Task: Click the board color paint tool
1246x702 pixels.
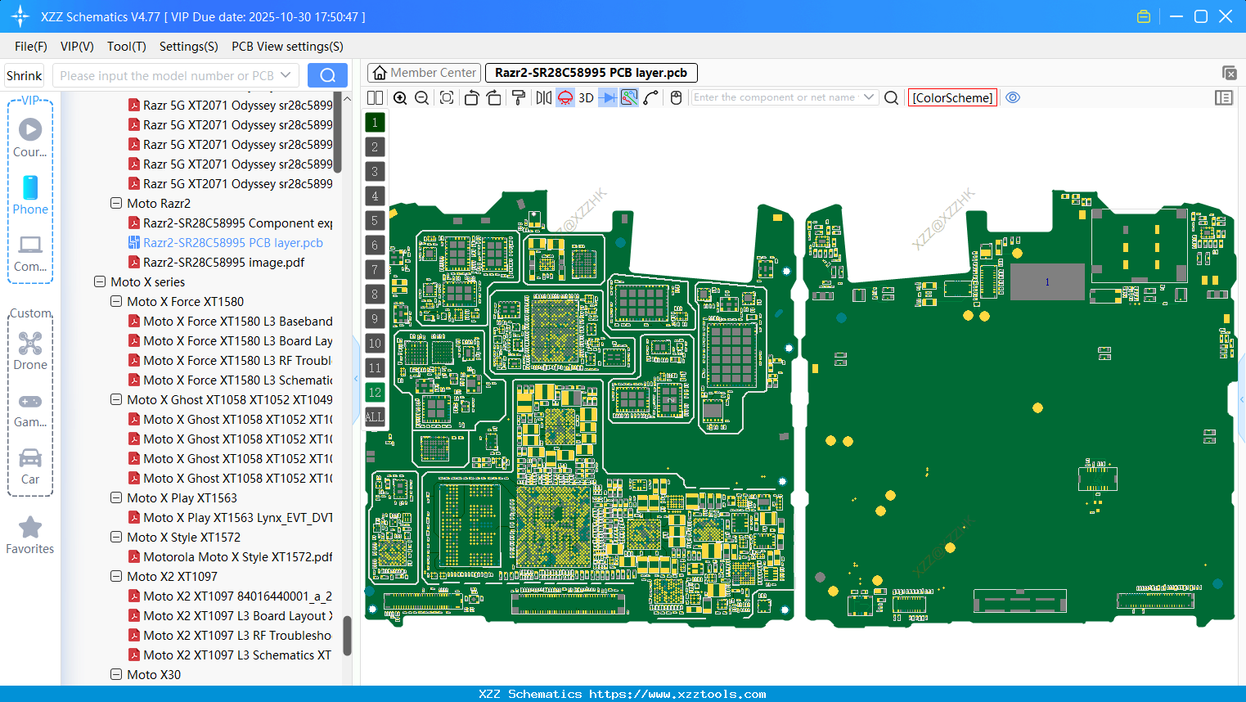Action: coord(518,97)
